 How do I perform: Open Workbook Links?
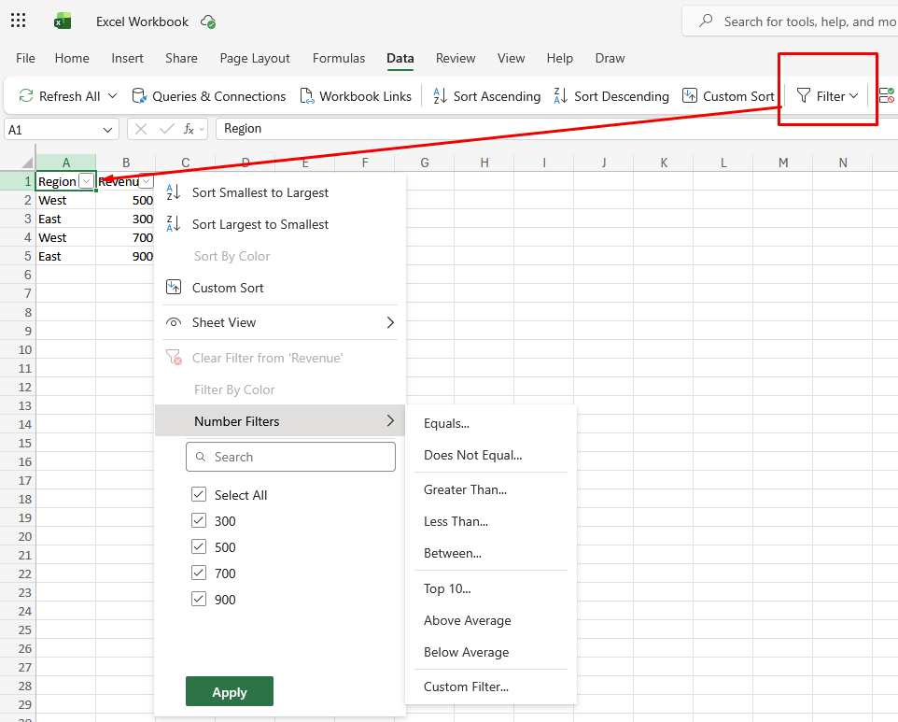356,96
